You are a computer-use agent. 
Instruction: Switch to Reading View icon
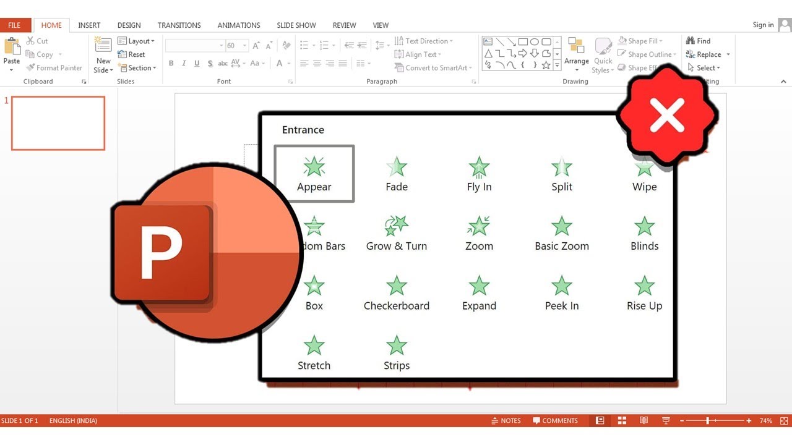643,420
